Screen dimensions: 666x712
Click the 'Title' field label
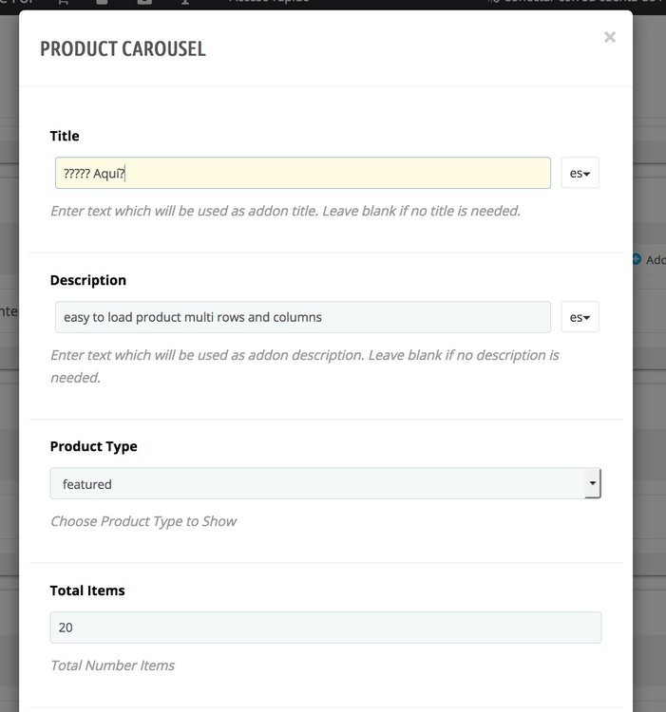point(65,136)
